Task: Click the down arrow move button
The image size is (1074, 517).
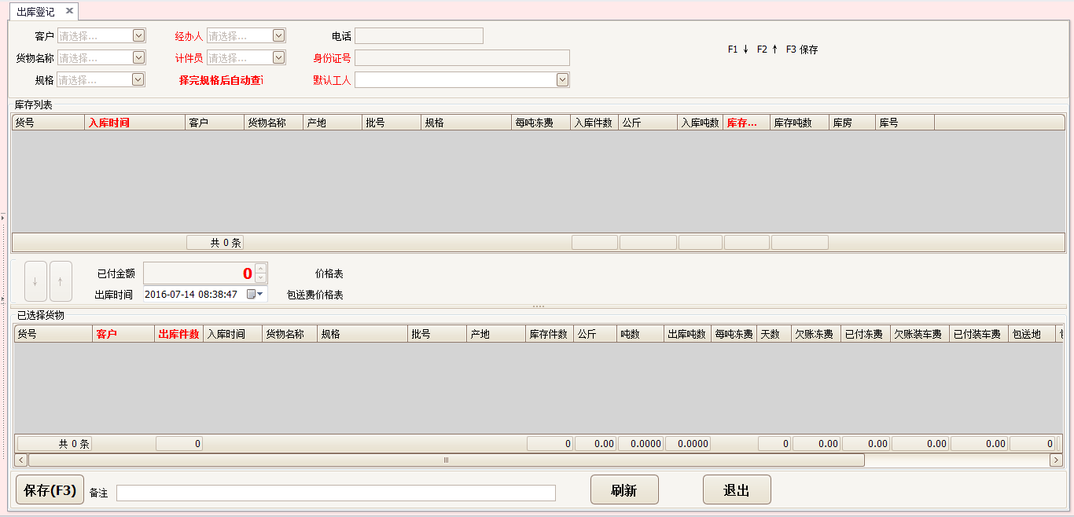Action: [35, 281]
